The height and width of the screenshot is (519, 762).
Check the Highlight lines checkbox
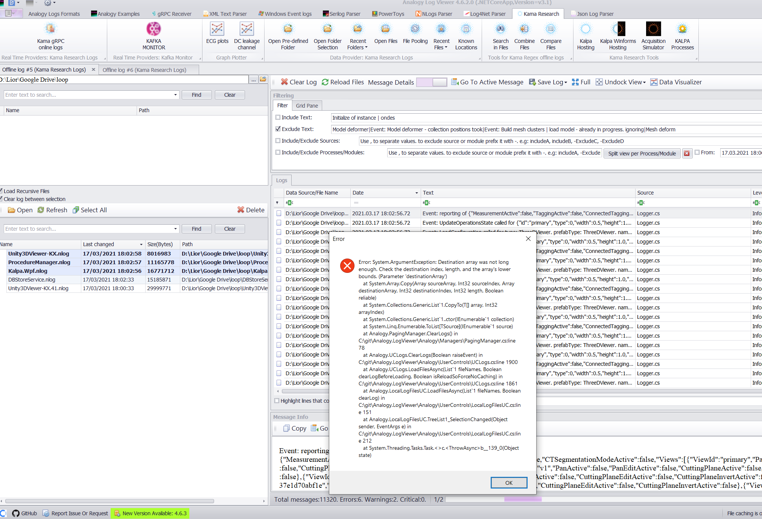point(277,401)
